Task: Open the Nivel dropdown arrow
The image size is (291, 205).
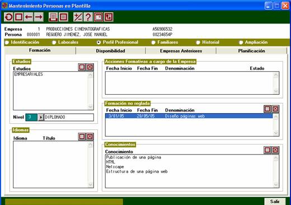Action: coord(41,118)
